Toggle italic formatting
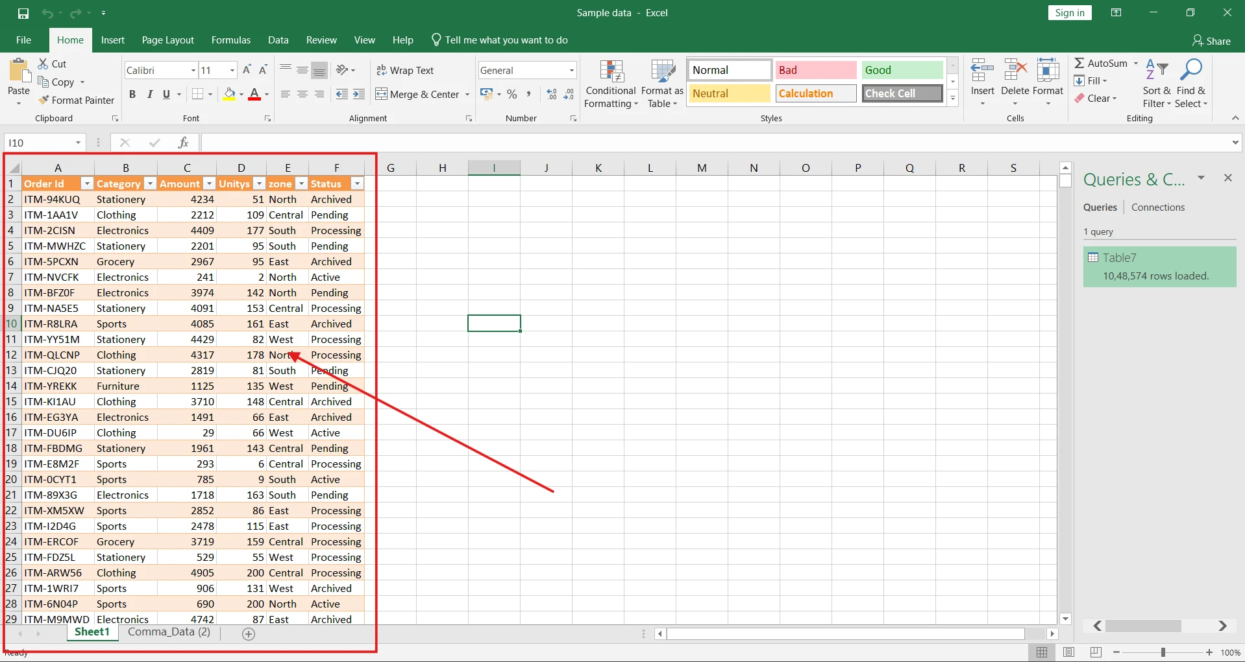 pos(150,94)
